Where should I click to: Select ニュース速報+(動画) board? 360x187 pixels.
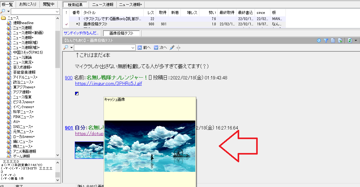[28, 33]
